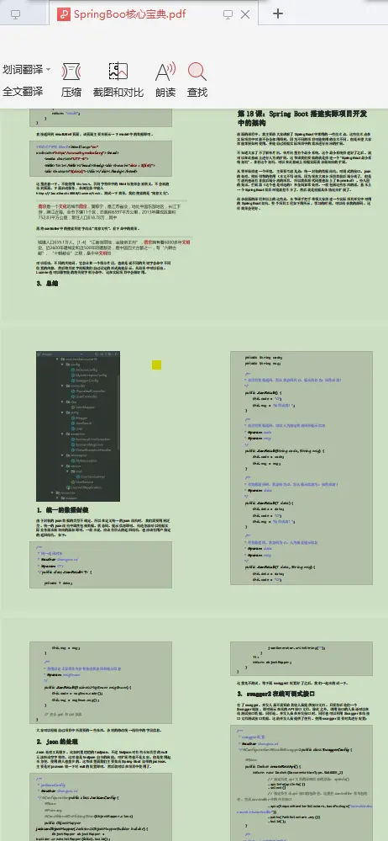Click the monitor icon on the leftmost tab
Viewport: 388px width, 841px height.
pos(15,14)
